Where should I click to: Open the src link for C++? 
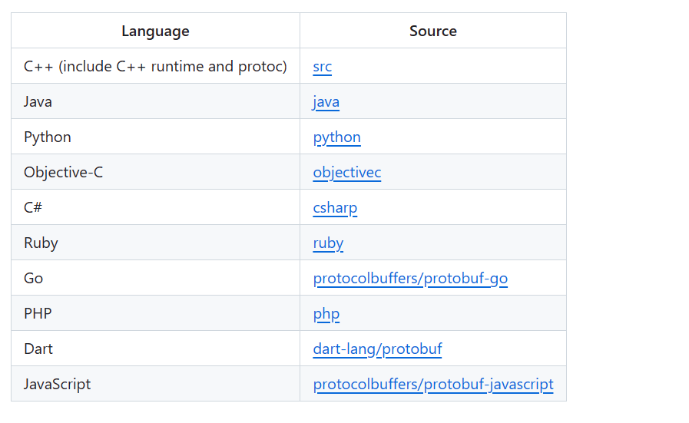pyautogui.click(x=322, y=67)
